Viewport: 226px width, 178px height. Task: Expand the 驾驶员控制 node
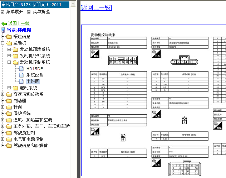click(3, 132)
